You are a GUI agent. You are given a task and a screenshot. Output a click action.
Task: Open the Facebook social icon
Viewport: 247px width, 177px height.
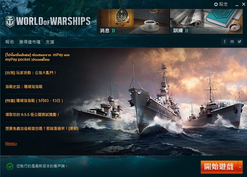[x=224, y=42]
